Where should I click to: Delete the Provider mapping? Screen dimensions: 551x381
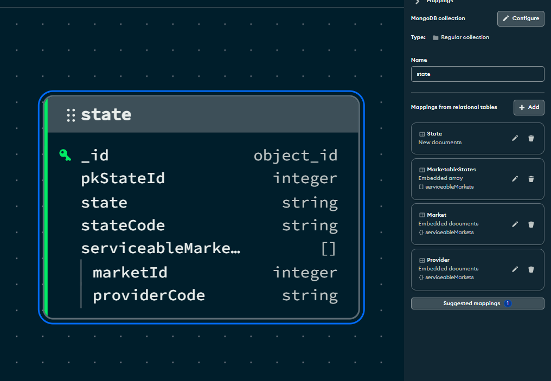click(x=531, y=269)
